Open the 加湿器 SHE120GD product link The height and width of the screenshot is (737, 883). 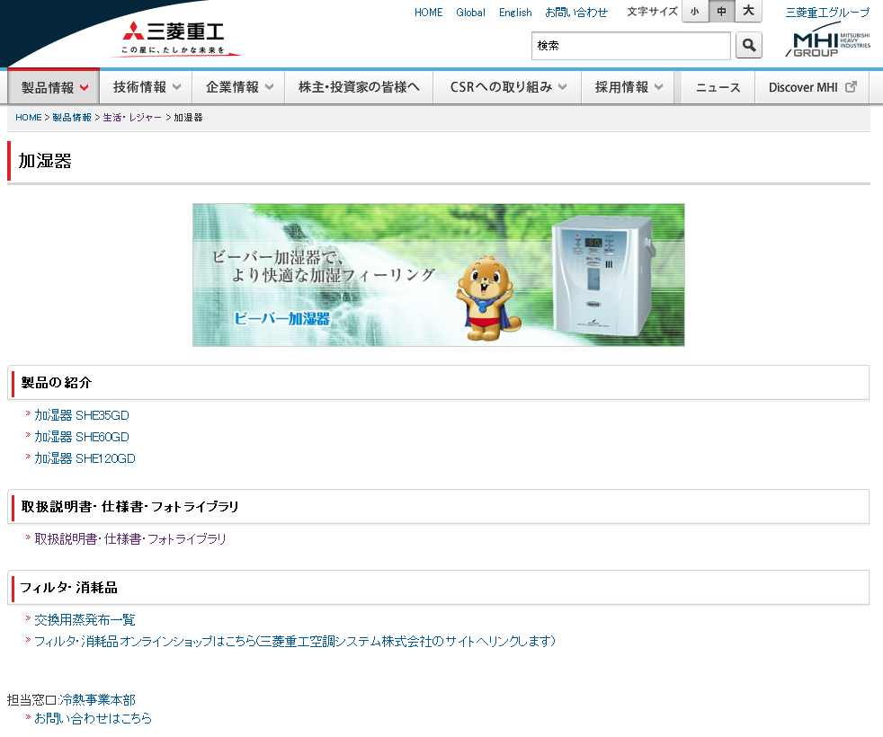coord(85,458)
